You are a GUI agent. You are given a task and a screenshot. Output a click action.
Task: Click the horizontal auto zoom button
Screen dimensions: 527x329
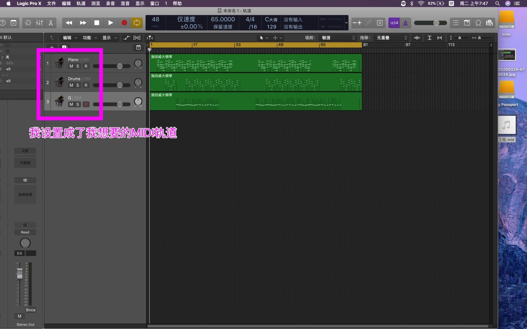(440, 38)
